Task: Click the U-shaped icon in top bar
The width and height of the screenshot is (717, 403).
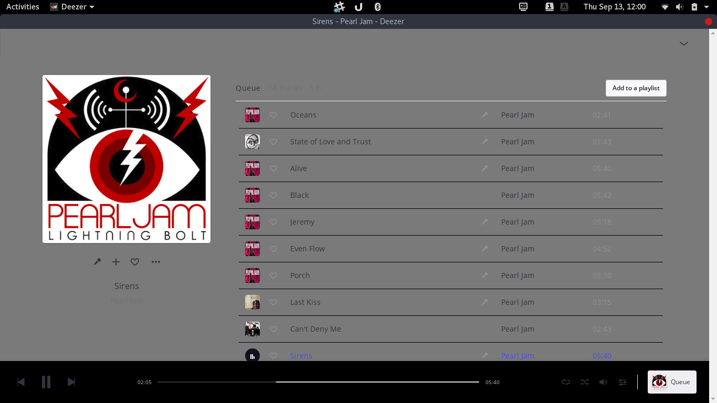Action: [x=358, y=7]
